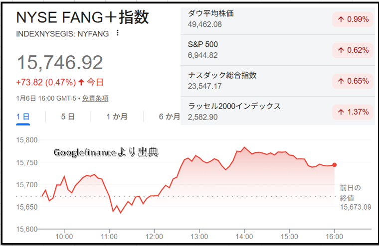379x246 pixels.
Task: Open the ダウ平均株価 index name
Action: tap(211, 13)
